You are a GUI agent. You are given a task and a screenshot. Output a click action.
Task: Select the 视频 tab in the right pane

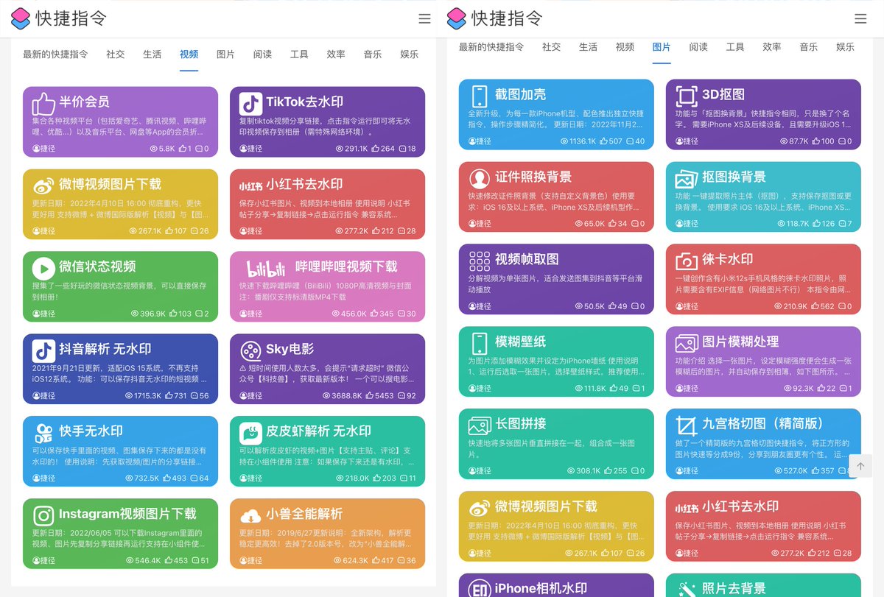tap(625, 47)
